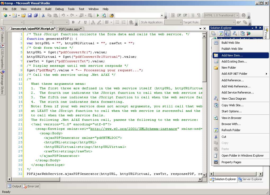The image size is (270, 195).
Task: Click the Decrease Indent icon
Action: click(x=179, y=16)
